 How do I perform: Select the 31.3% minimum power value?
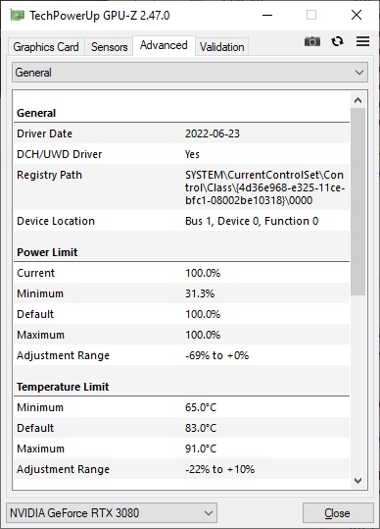[200, 293]
